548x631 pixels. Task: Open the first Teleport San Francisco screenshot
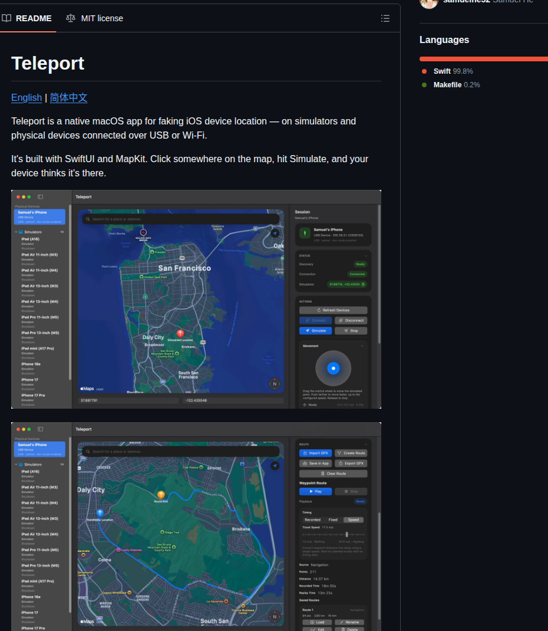[x=196, y=300]
